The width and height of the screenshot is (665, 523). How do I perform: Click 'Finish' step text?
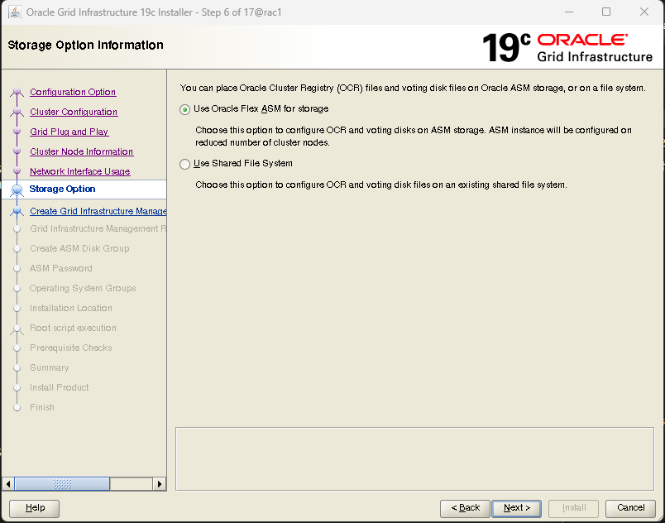(x=42, y=408)
